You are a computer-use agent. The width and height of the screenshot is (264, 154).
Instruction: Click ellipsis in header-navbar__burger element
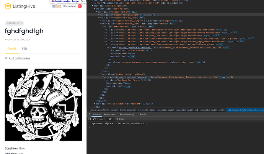pos(174,21)
